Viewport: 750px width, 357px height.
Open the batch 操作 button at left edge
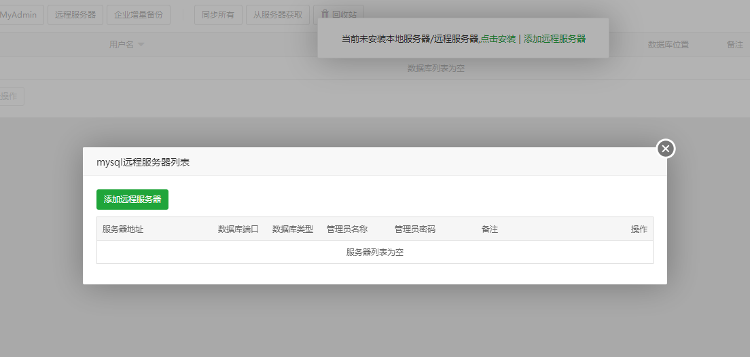(11, 96)
